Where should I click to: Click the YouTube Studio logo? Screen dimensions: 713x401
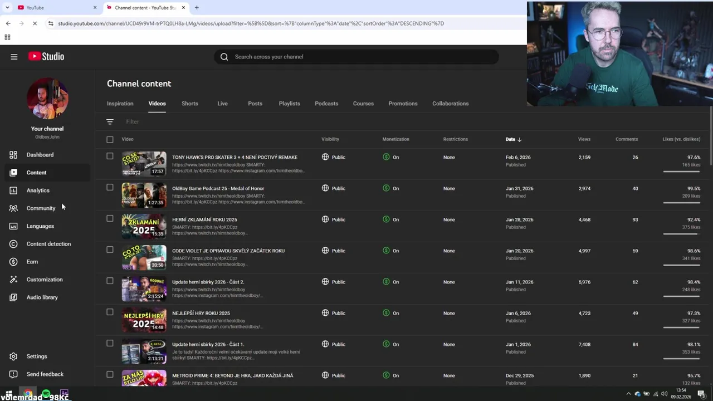(46, 56)
